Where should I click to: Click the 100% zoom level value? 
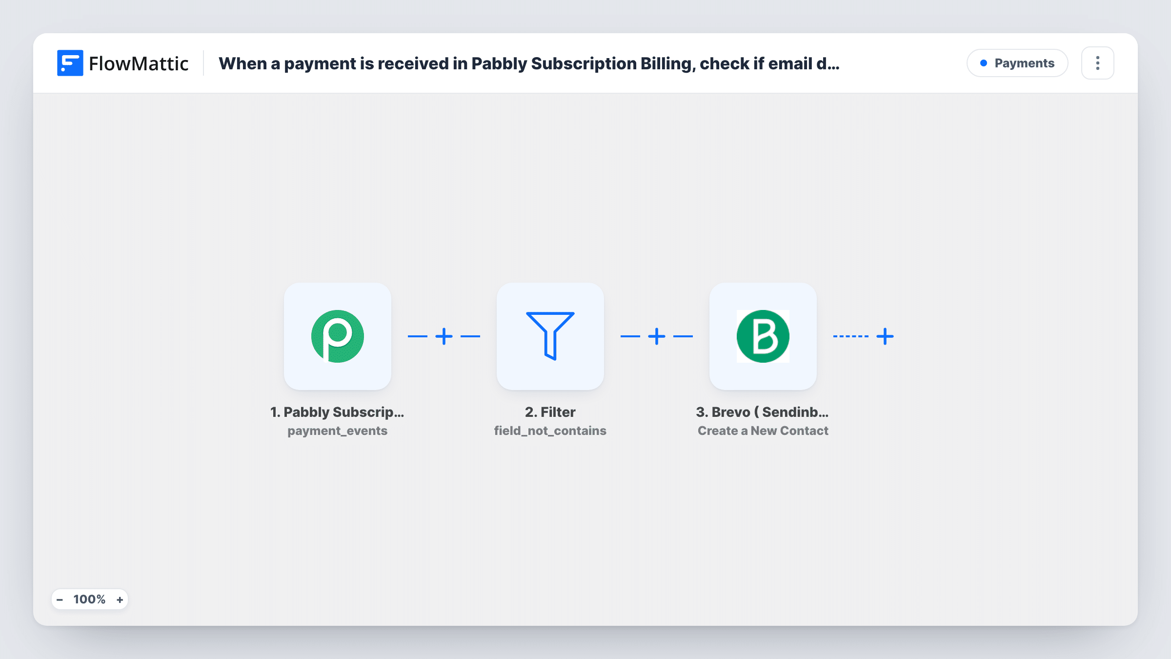pos(89,599)
